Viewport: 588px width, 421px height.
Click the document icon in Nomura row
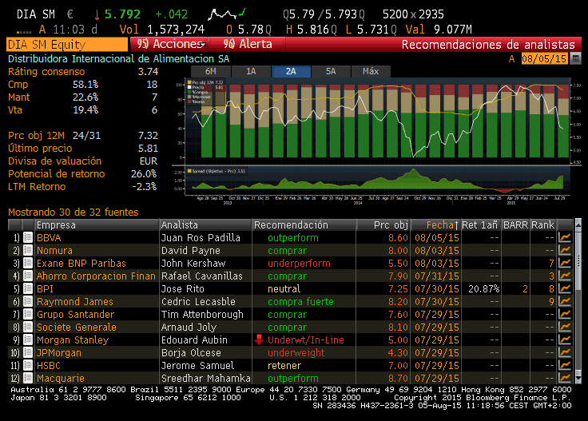[x=28, y=250]
